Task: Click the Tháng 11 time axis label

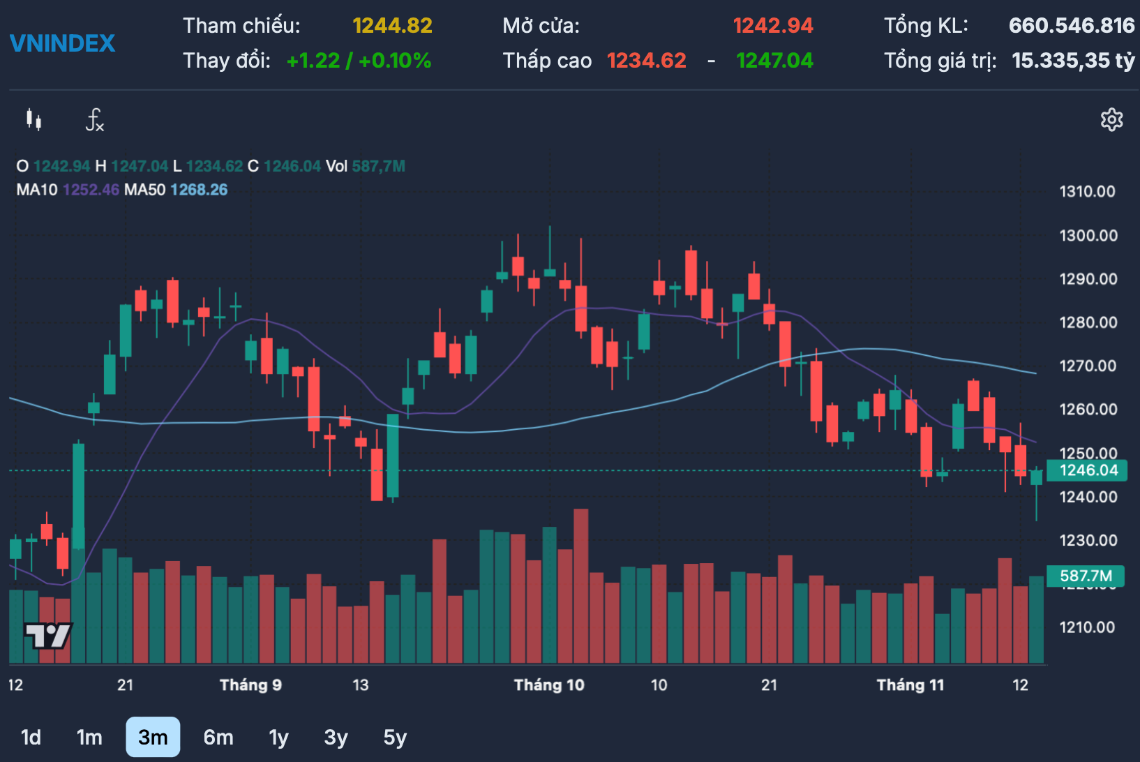Action: tap(910, 685)
